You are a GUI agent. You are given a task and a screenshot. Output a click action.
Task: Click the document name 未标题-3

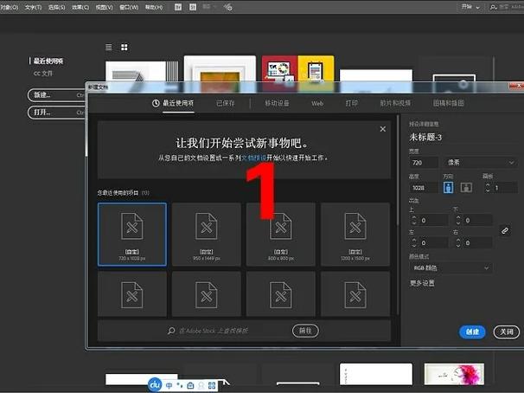425,137
